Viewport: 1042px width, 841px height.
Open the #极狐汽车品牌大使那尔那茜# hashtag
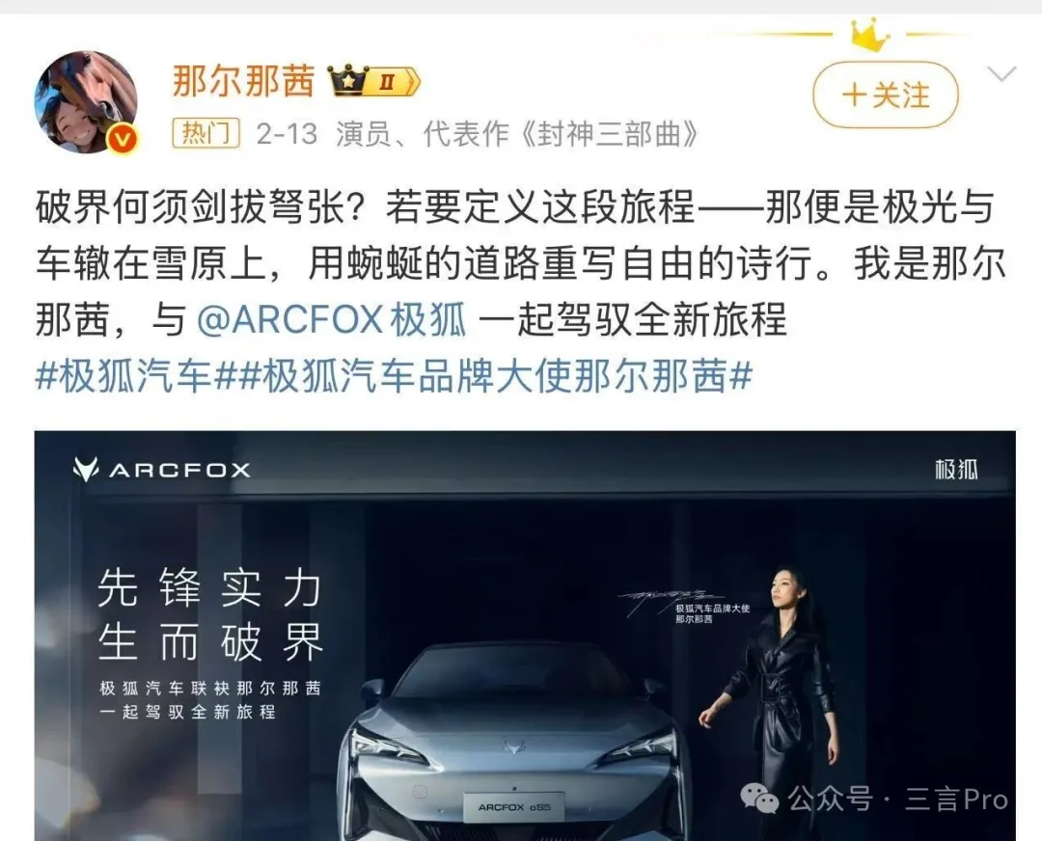coord(494,377)
